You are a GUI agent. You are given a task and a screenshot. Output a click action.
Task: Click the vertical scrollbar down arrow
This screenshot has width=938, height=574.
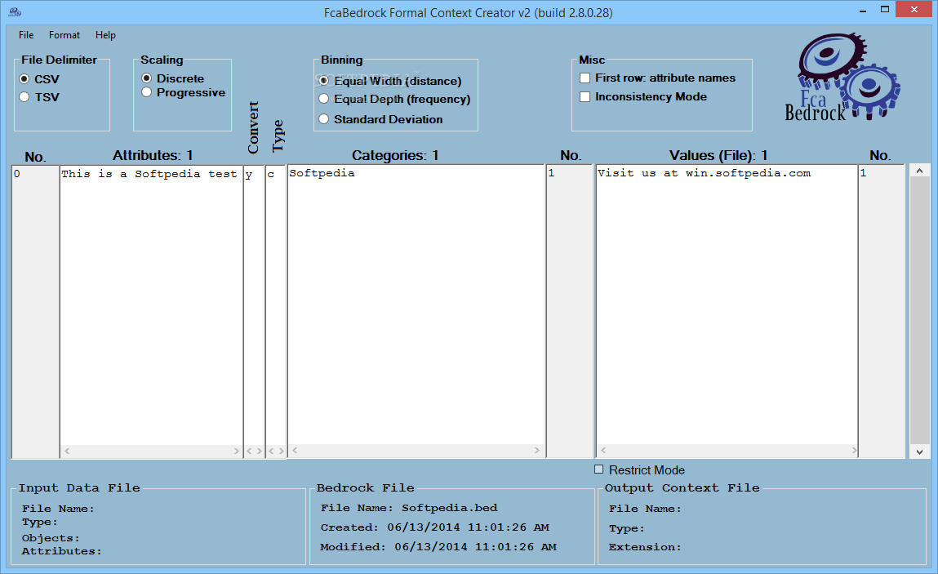click(x=919, y=452)
